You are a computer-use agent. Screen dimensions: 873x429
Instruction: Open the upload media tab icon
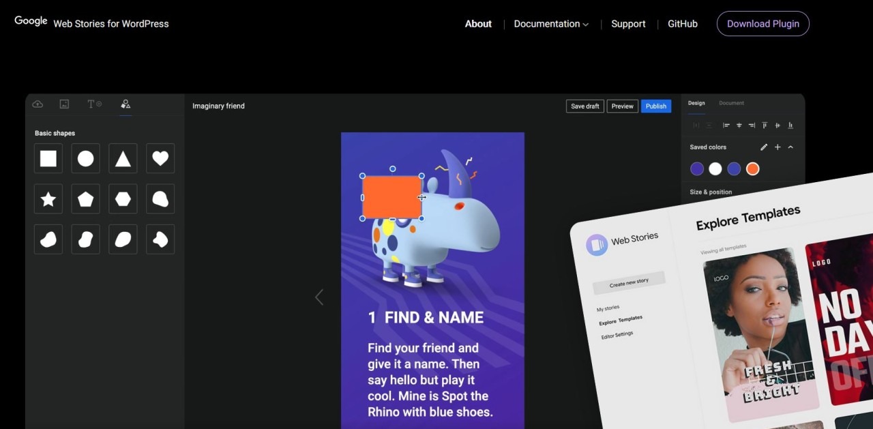(x=38, y=104)
